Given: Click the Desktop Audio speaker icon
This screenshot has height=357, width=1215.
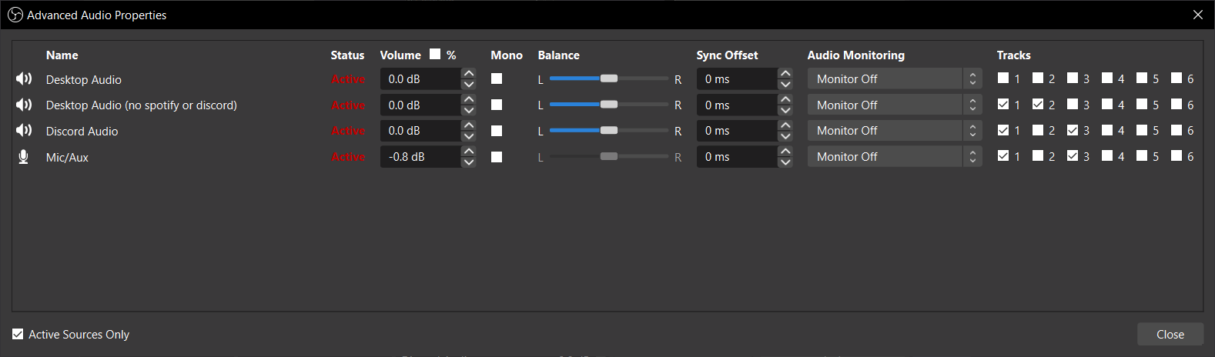Looking at the screenshot, I should point(24,78).
